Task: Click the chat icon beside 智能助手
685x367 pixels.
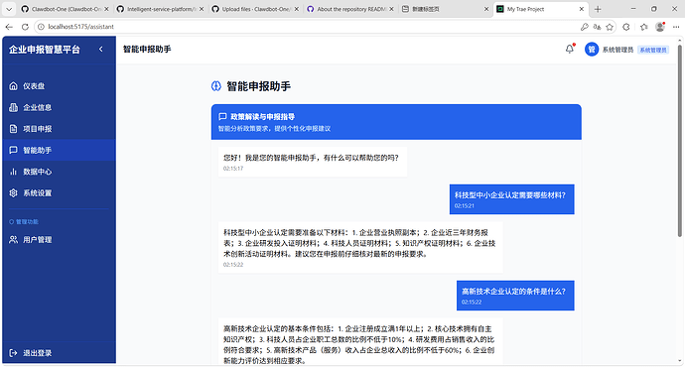Action: click(x=14, y=150)
